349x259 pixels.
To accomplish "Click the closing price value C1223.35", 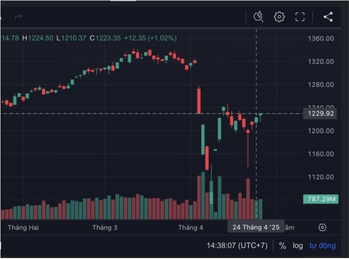I will (x=106, y=38).
